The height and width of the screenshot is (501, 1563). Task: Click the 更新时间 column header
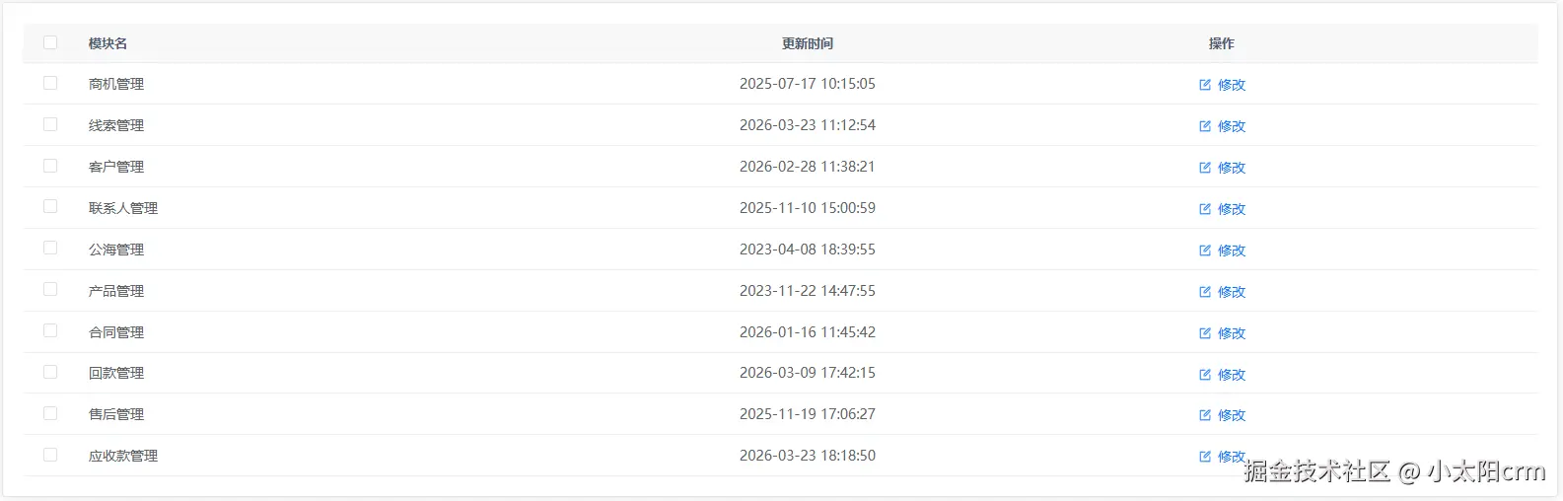tap(807, 43)
